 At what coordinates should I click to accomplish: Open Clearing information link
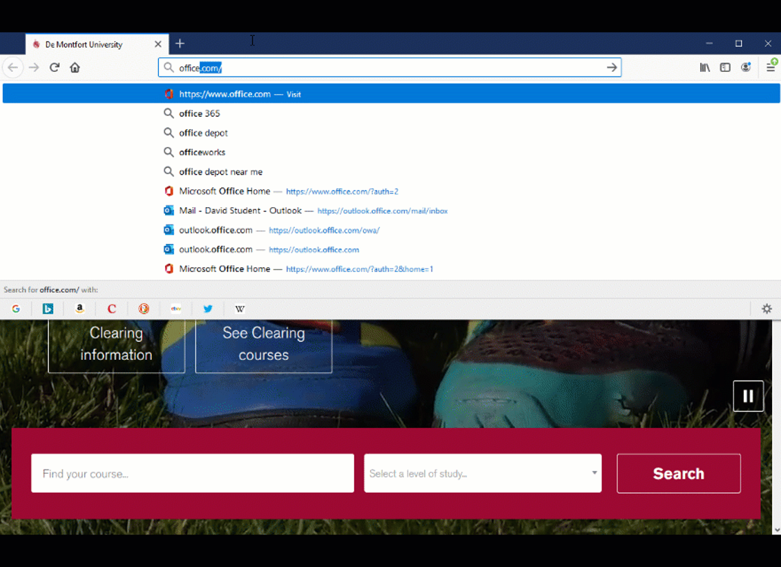[x=116, y=345]
